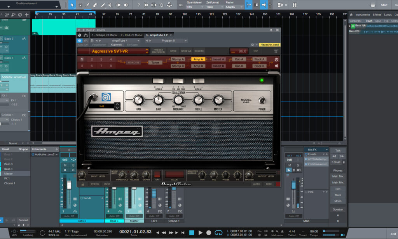Bypass AmpliTube with the blue power toggle
Screen dimensions: 398x239
point(79,41)
